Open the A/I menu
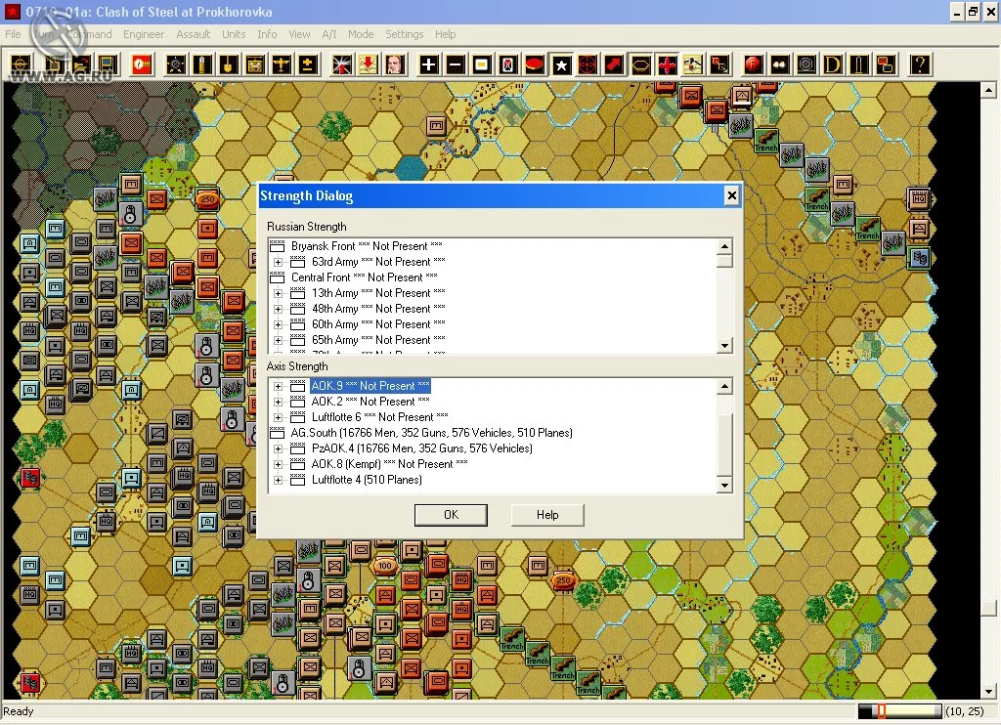The height and width of the screenshot is (725, 1001). click(x=329, y=34)
